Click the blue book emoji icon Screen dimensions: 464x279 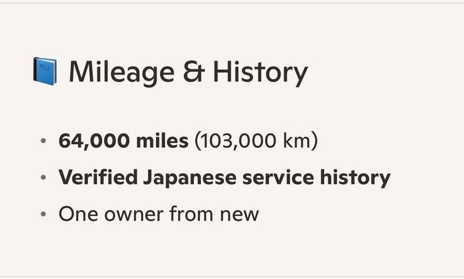point(44,71)
